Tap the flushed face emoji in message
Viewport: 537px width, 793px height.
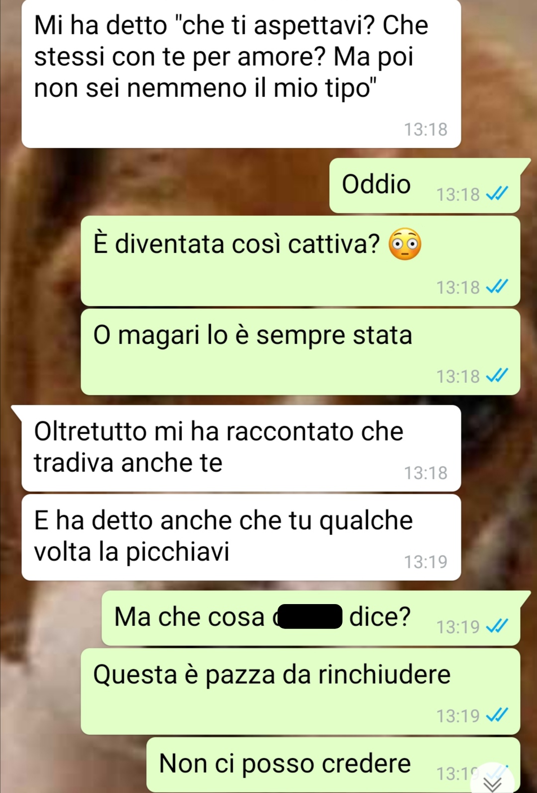point(405,244)
